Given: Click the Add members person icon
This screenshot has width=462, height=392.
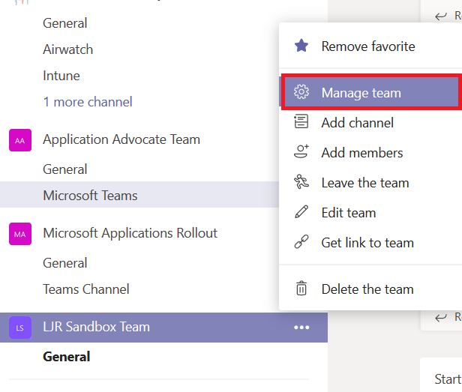Looking at the screenshot, I should pos(301,151).
